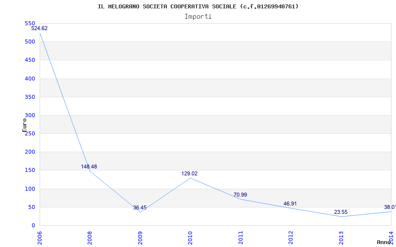Screen dimensions: 396x247
Task: Click the 350 y-axis tick label
Action: click(30, 97)
